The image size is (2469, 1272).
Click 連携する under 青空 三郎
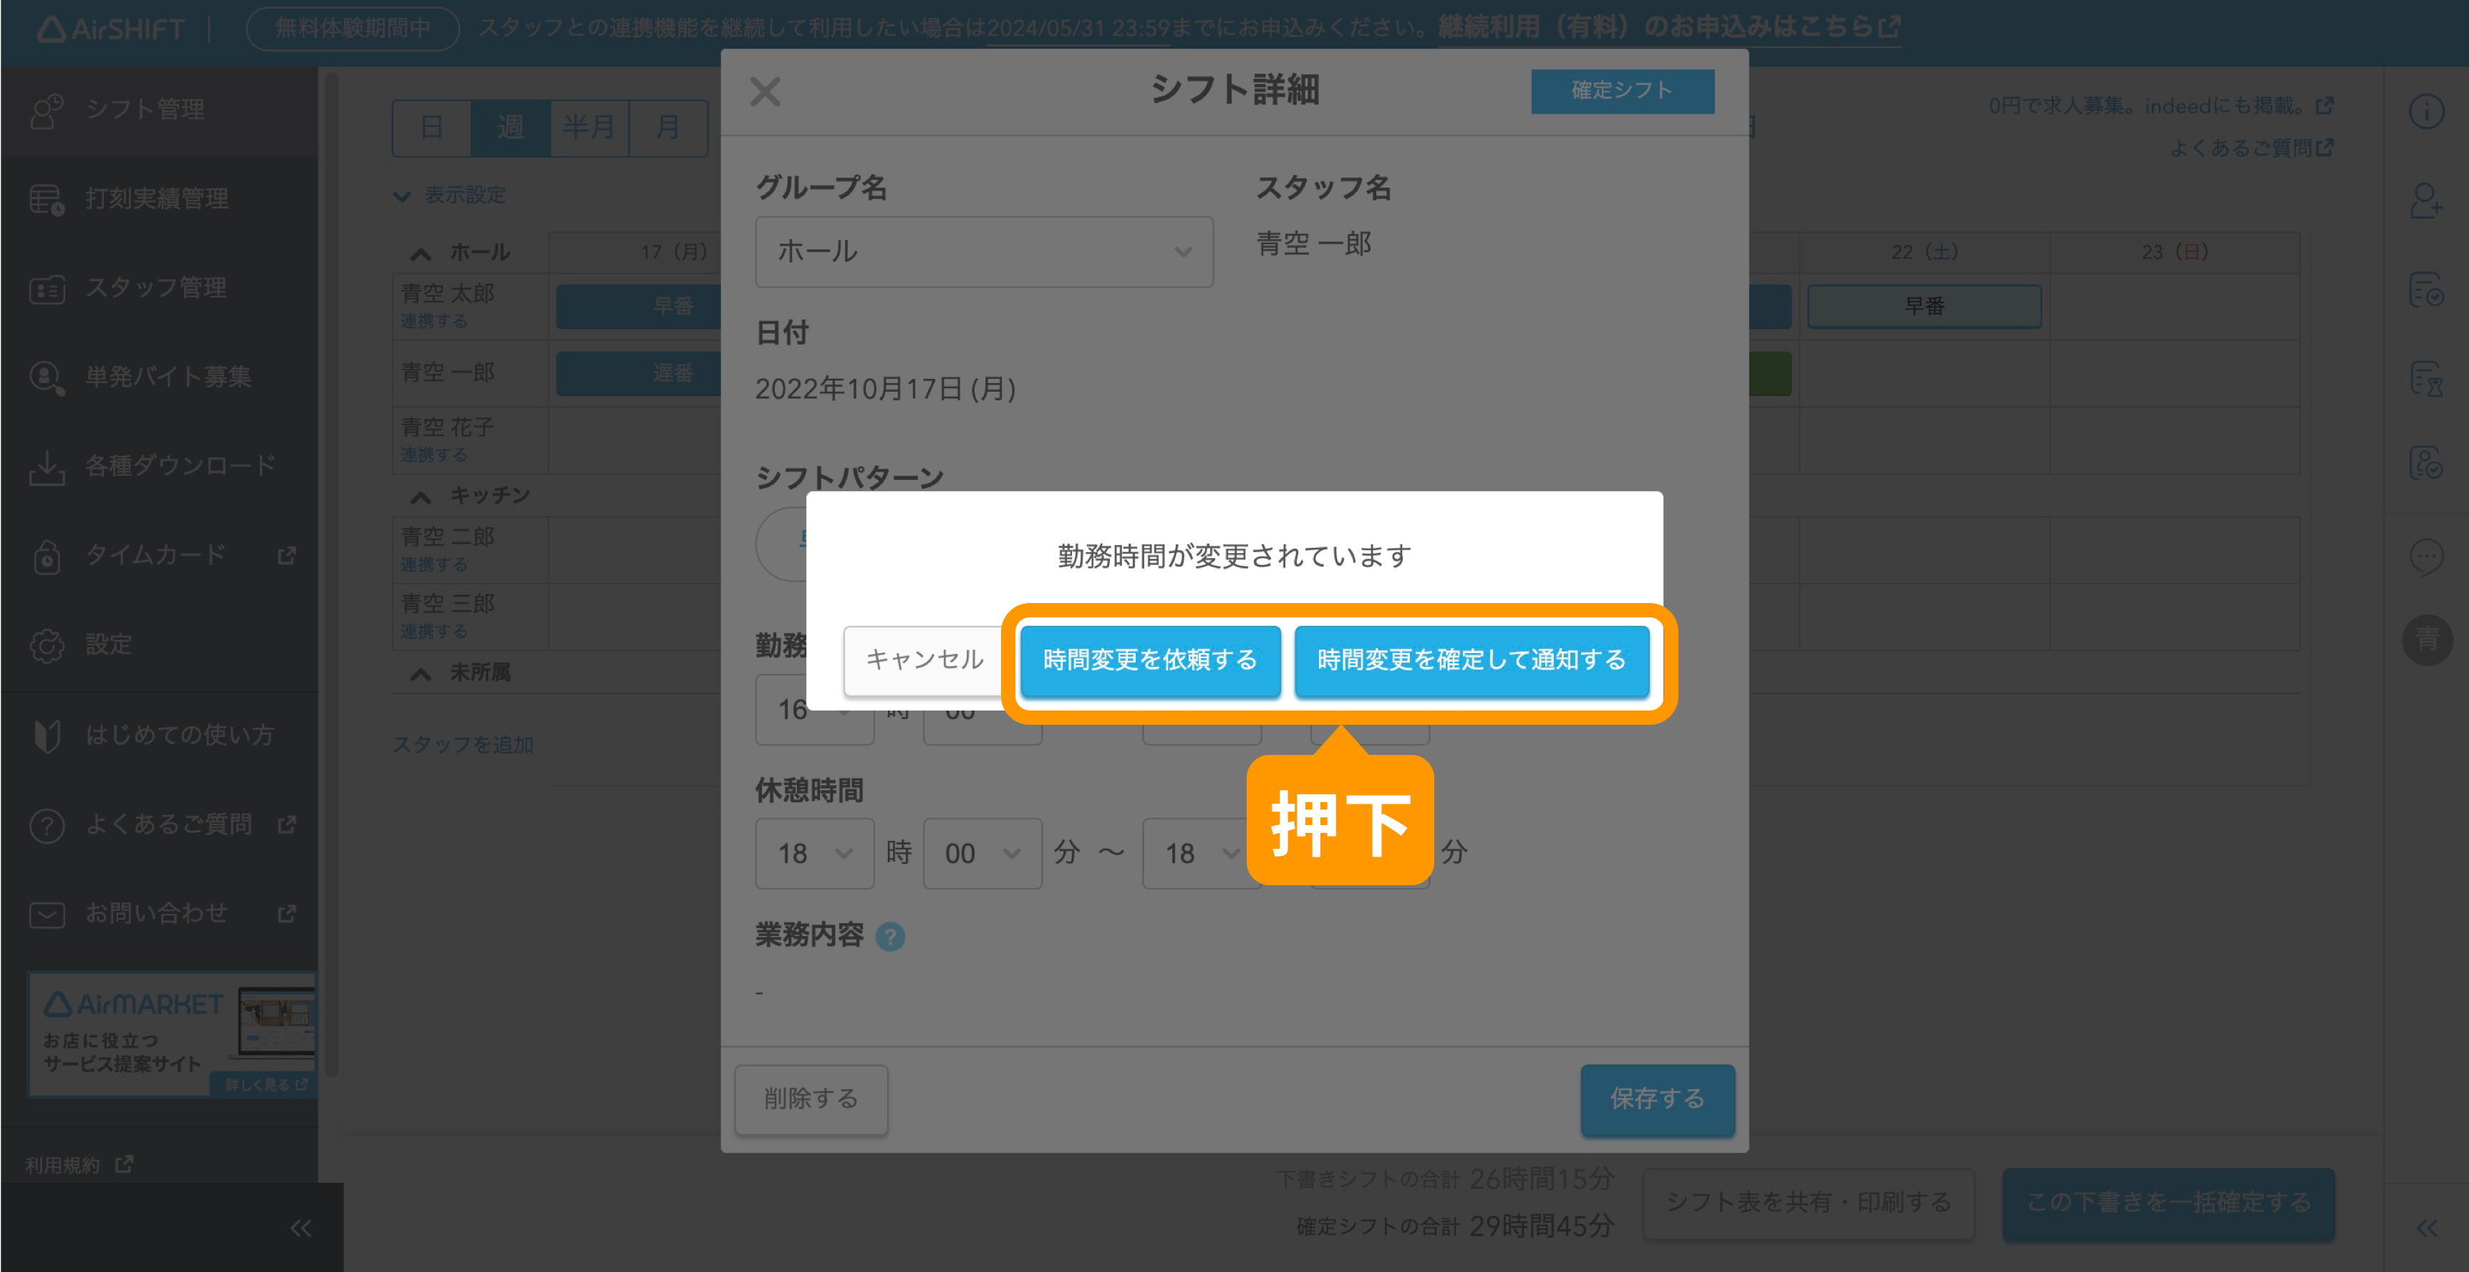click(433, 632)
